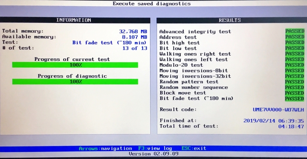Screen dimensions: 307x159
Task: Click the 'Progress of current test' label
Action: [72, 59]
